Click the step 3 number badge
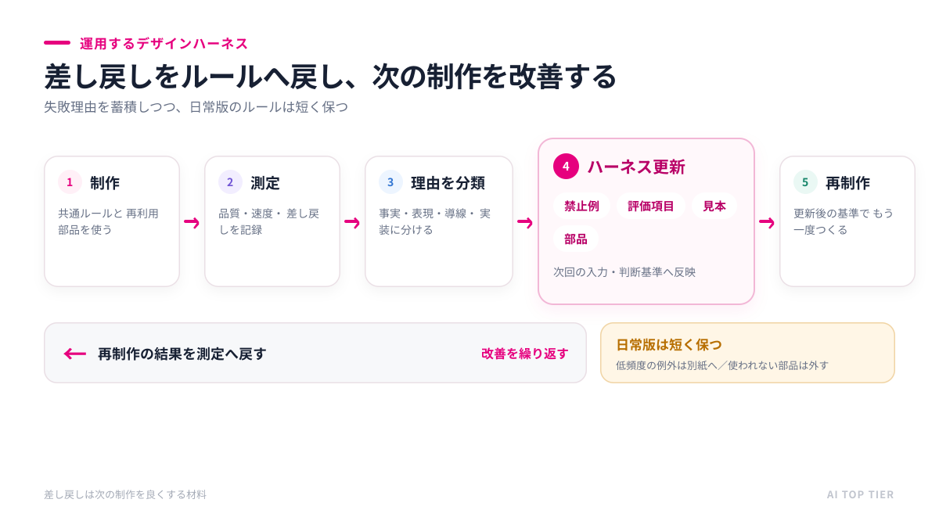The width and height of the screenshot is (939, 528). pyautogui.click(x=390, y=182)
